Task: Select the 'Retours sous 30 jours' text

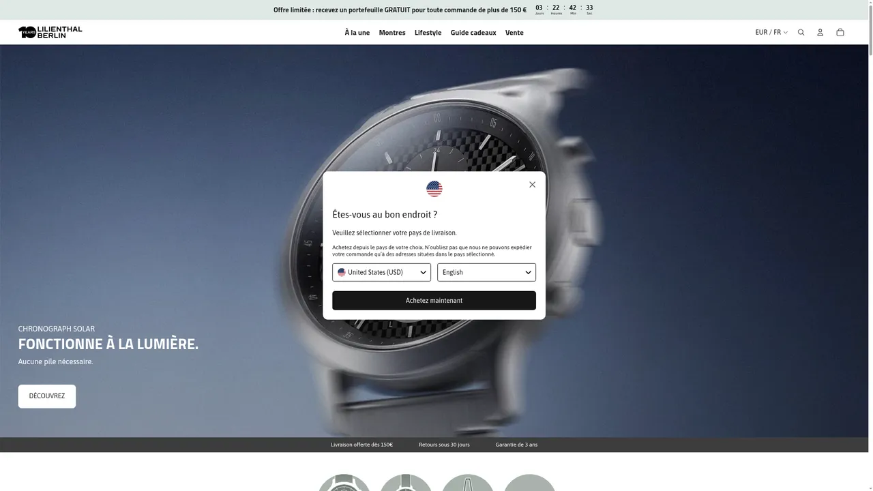Action: coord(444,445)
